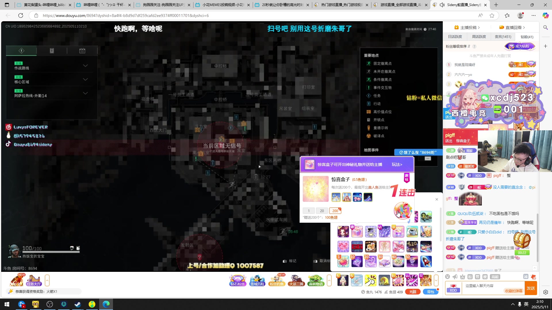
Task: Switch to 狗圈圈关注 browser tab
Action: coord(163,5)
